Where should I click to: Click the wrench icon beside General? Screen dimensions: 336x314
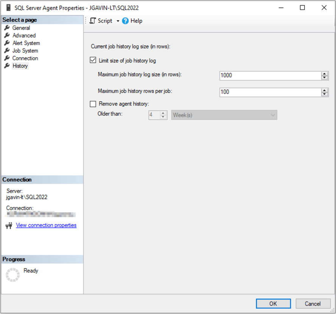coord(7,28)
